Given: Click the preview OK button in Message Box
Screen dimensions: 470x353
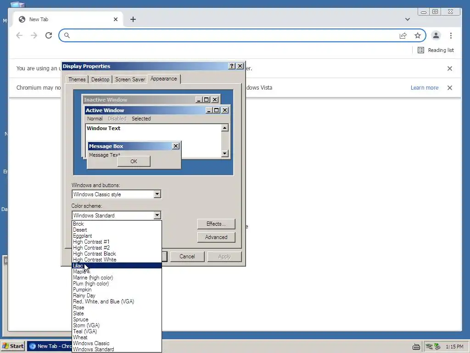Looking at the screenshot, I should coord(134,161).
